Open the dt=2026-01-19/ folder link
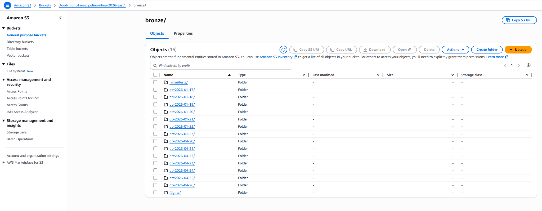Image resolution: width=542 pixels, height=211 pixels. pos(182,105)
